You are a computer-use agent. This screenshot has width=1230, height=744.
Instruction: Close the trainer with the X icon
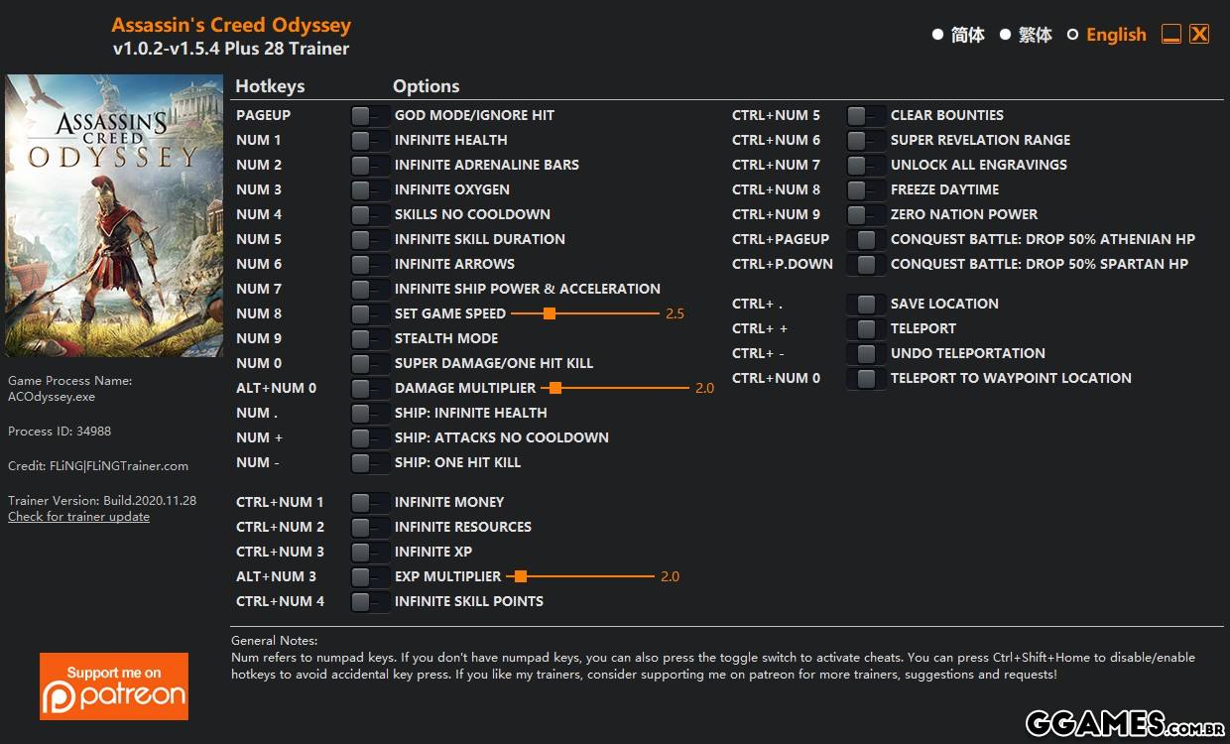1199,35
